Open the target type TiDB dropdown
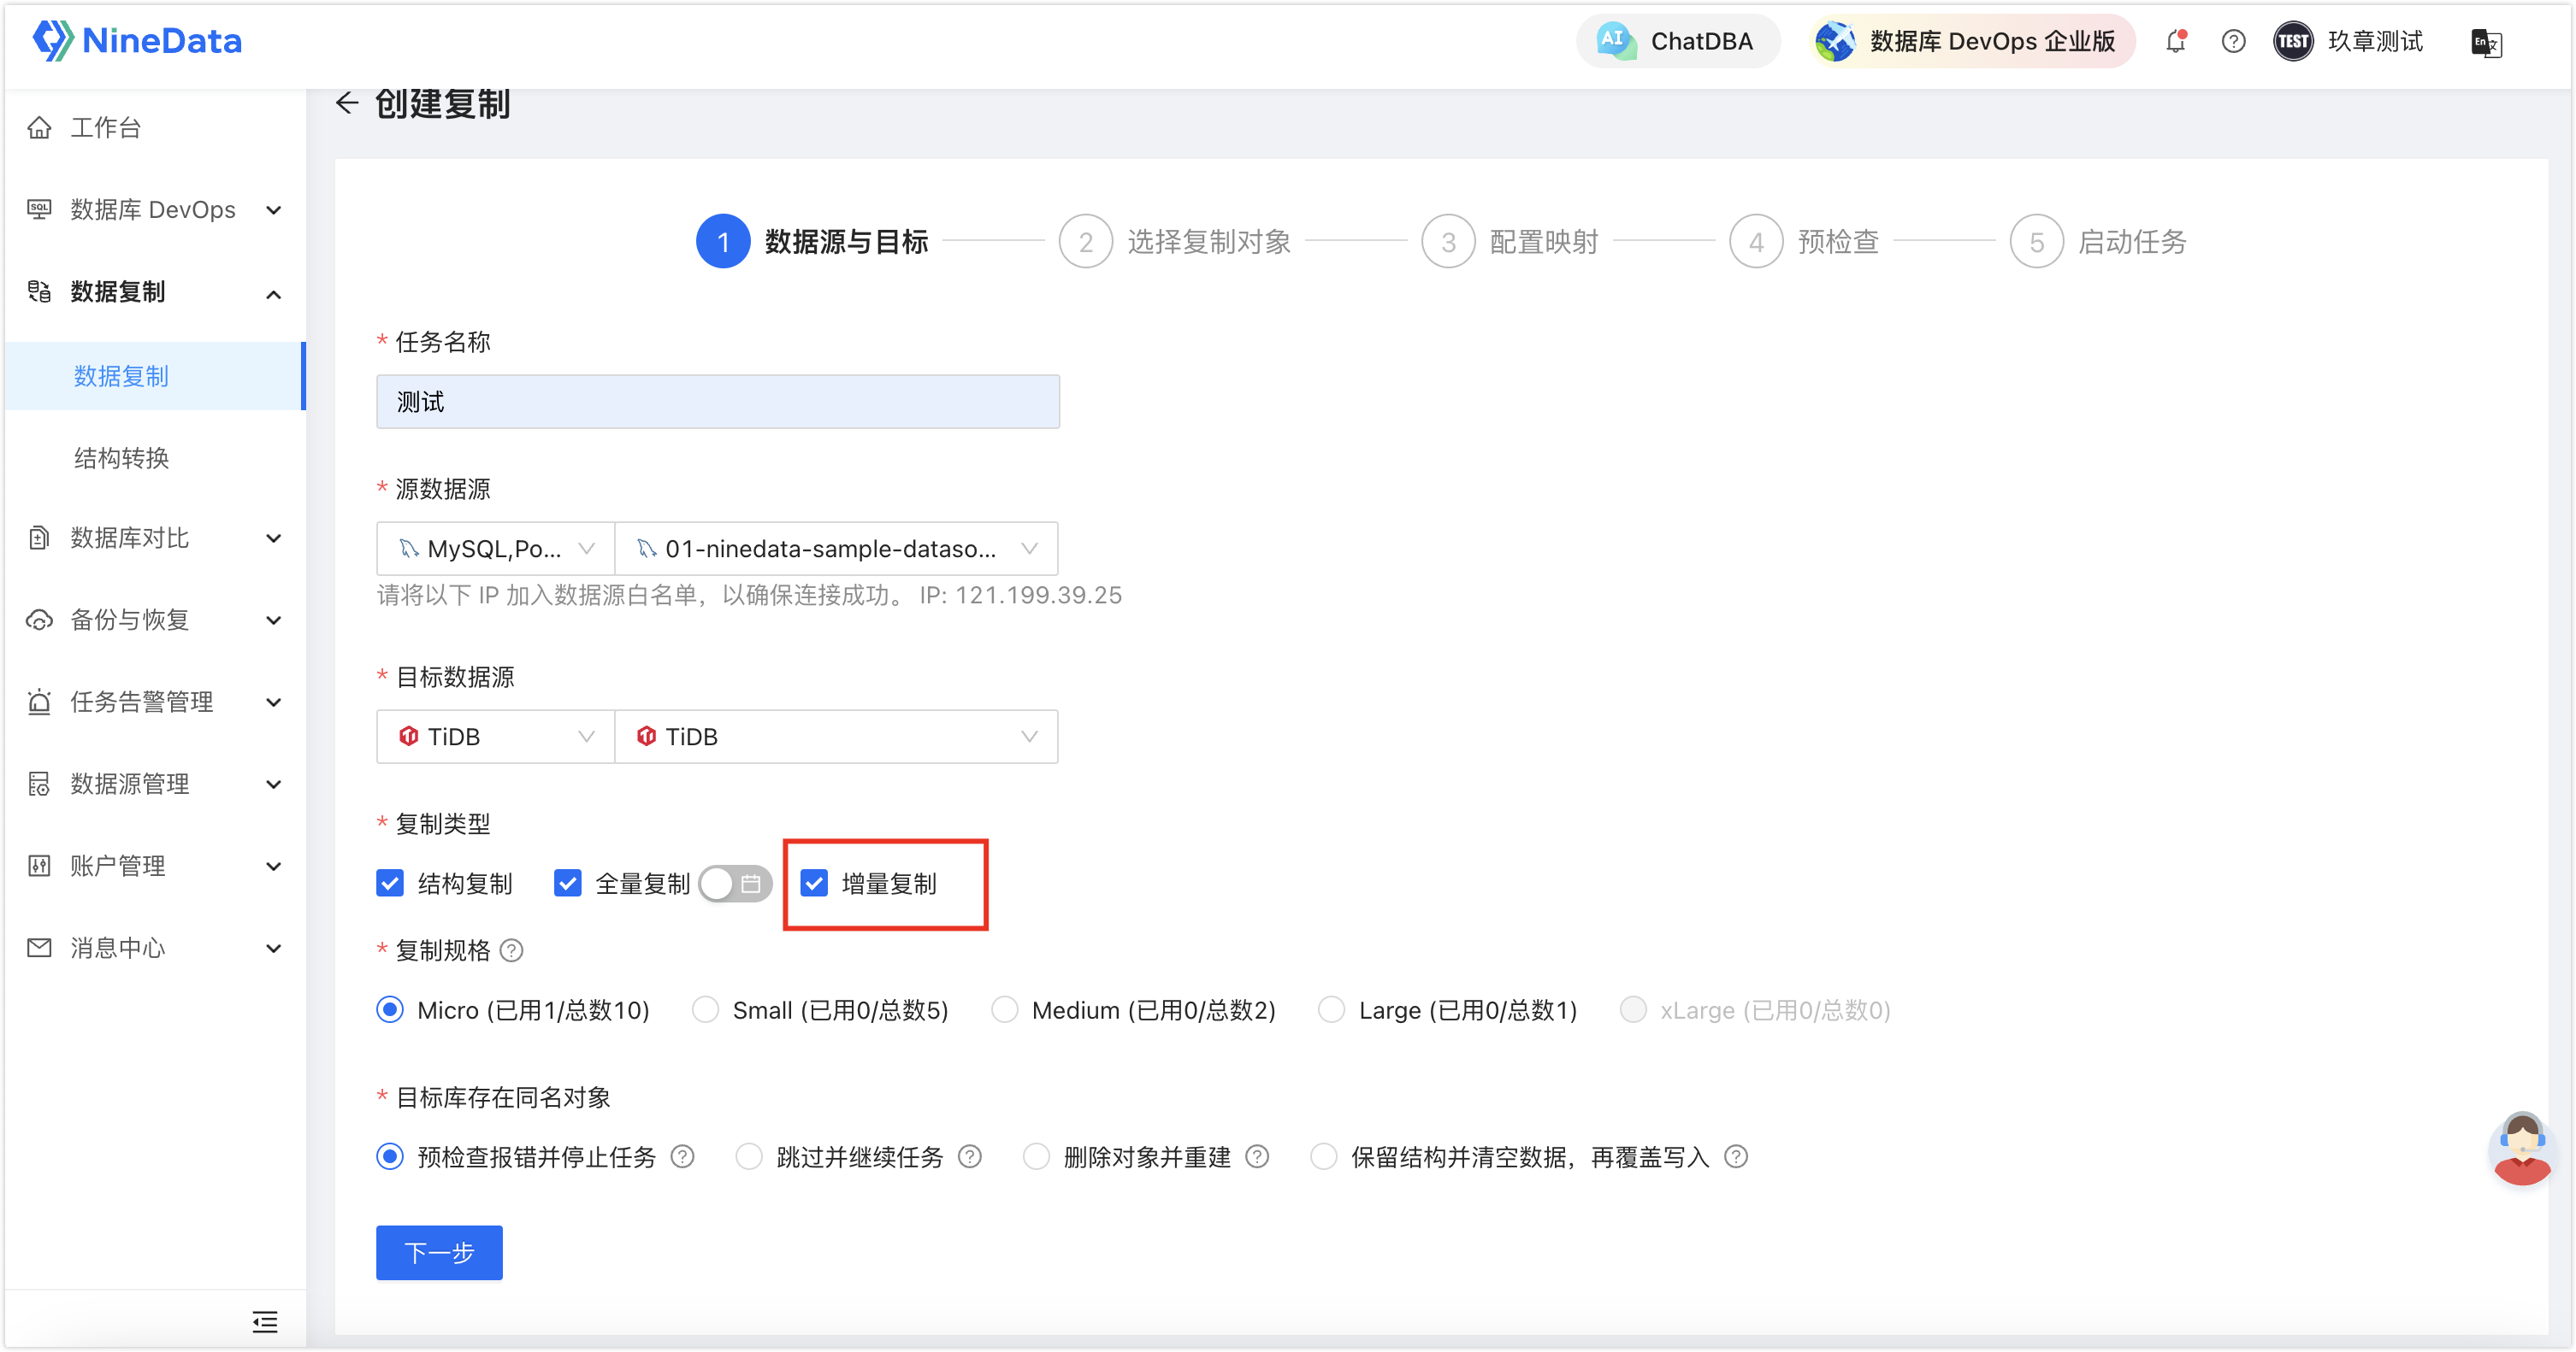 click(x=496, y=737)
